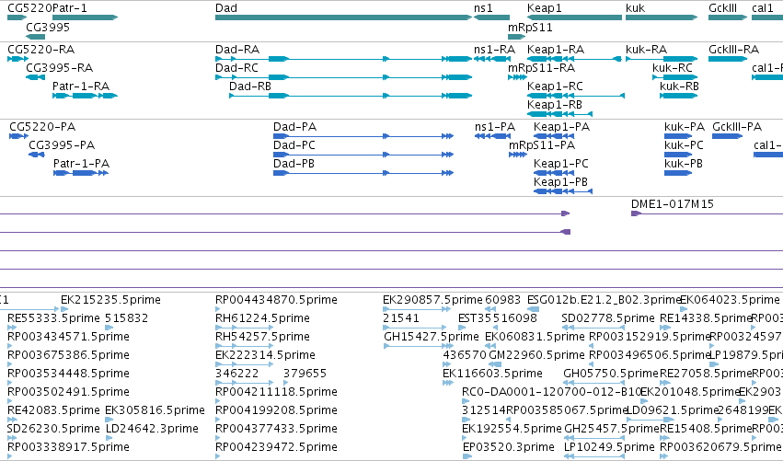The width and height of the screenshot is (783, 461).
Task: Click the Keap1 gene span
Action: (x=574, y=17)
